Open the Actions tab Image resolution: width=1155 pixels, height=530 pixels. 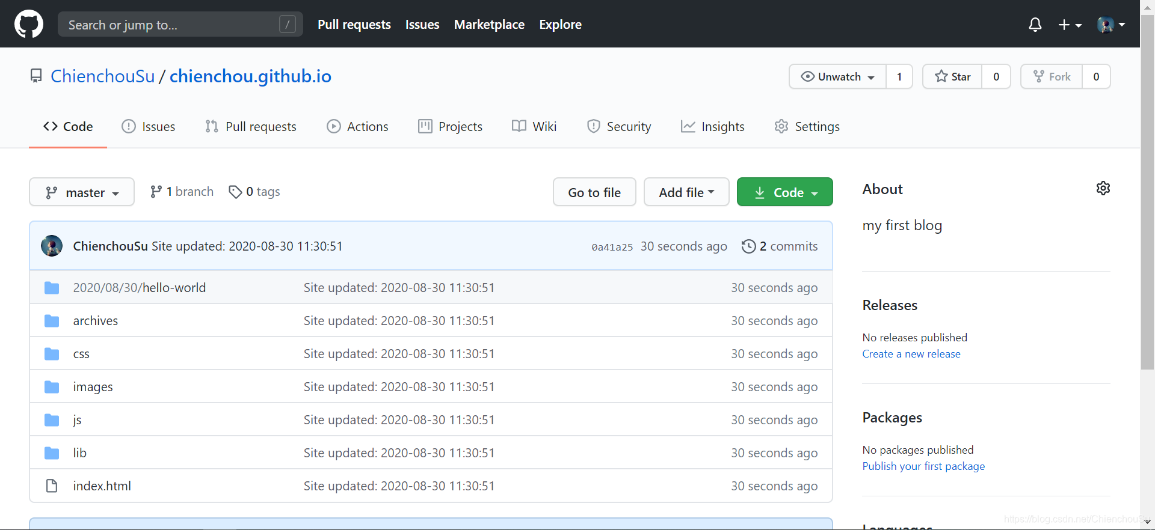tap(358, 127)
